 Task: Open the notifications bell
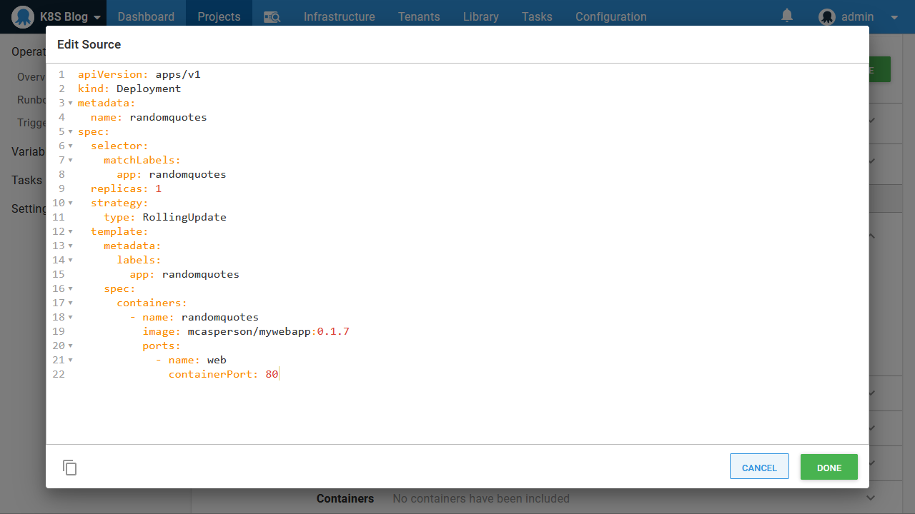(x=787, y=16)
